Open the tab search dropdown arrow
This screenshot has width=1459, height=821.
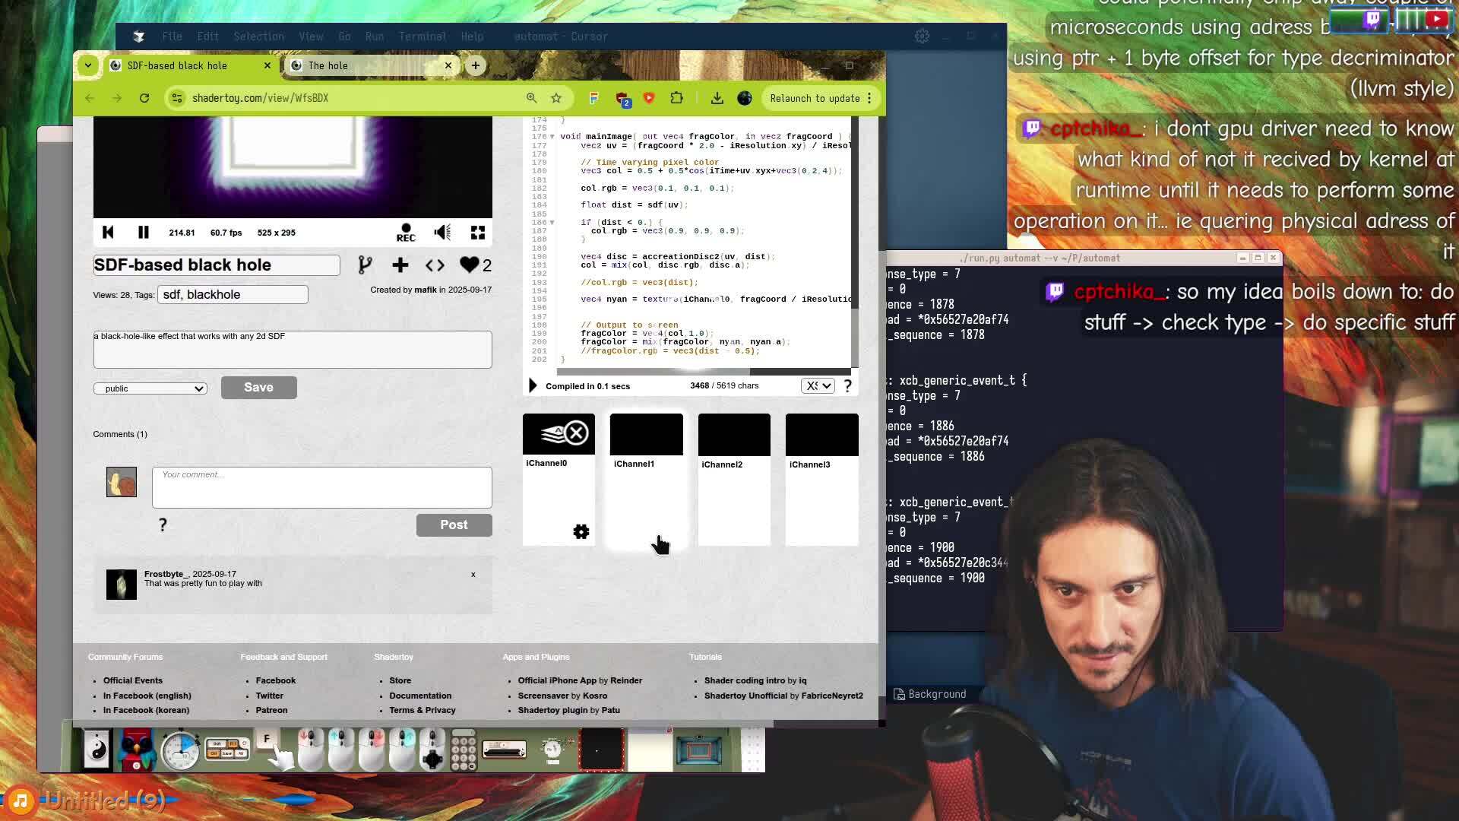tap(88, 65)
